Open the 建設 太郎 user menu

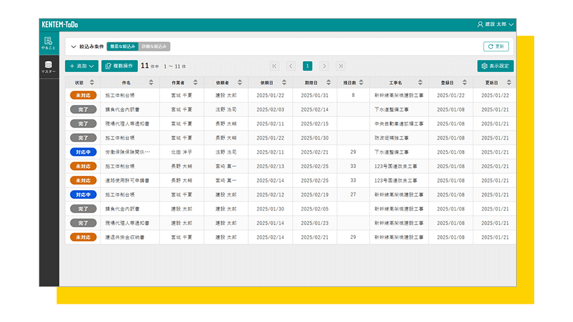tap(495, 24)
